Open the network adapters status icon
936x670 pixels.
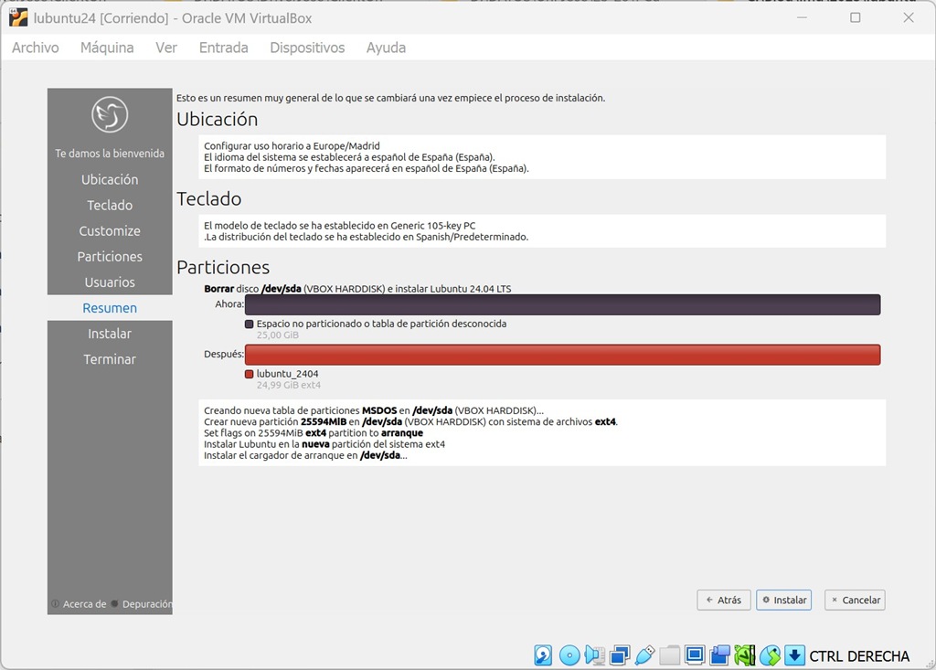click(x=620, y=655)
